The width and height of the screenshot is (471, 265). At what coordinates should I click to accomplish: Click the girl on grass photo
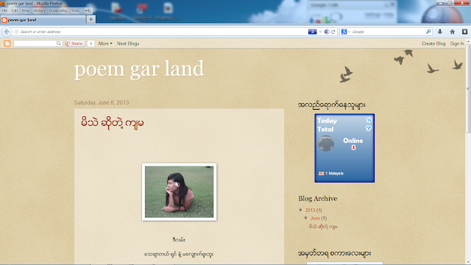click(180, 192)
